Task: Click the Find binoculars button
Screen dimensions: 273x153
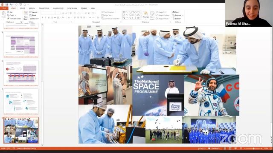Action: (x=175, y=12)
